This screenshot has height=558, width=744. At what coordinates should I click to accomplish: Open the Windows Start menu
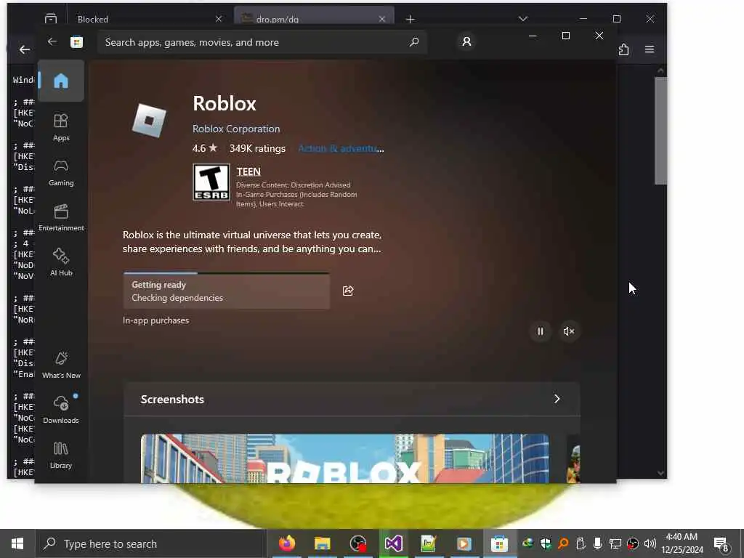[x=17, y=543]
